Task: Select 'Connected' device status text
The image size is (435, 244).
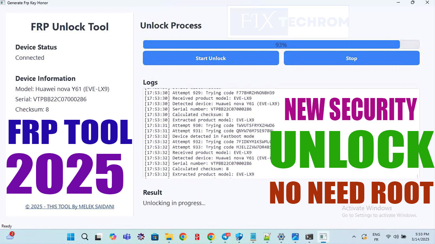Action: tap(30, 58)
